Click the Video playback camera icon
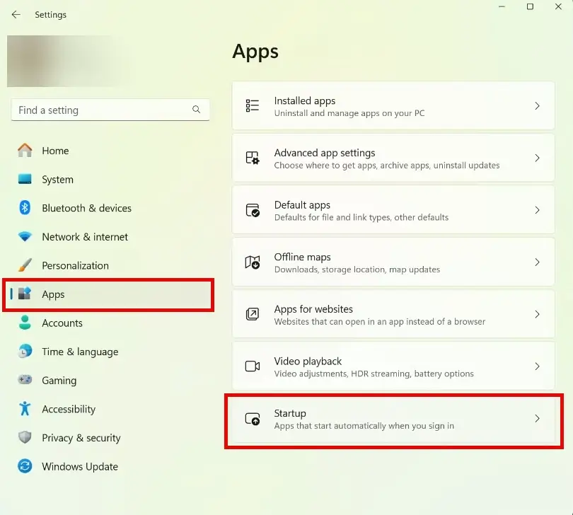The width and height of the screenshot is (573, 515). tap(252, 366)
